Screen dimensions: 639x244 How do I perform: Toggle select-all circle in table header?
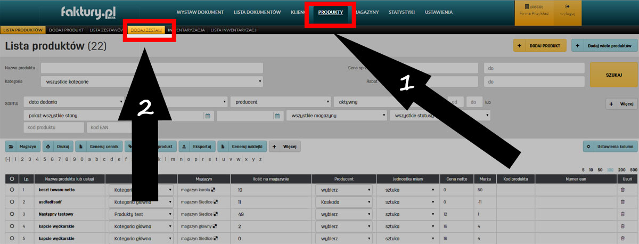click(12, 179)
